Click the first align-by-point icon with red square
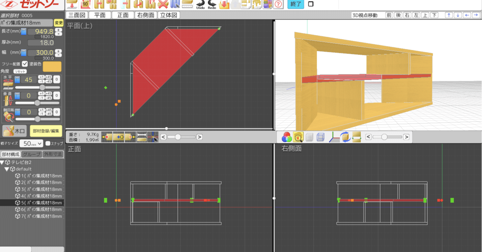482x252 pixels. tap(107, 137)
